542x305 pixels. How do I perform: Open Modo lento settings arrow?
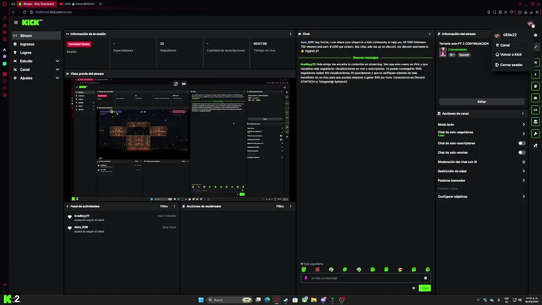(x=524, y=125)
